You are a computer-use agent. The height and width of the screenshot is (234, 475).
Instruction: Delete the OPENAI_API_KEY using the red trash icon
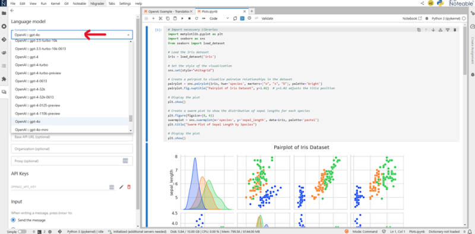click(x=129, y=187)
